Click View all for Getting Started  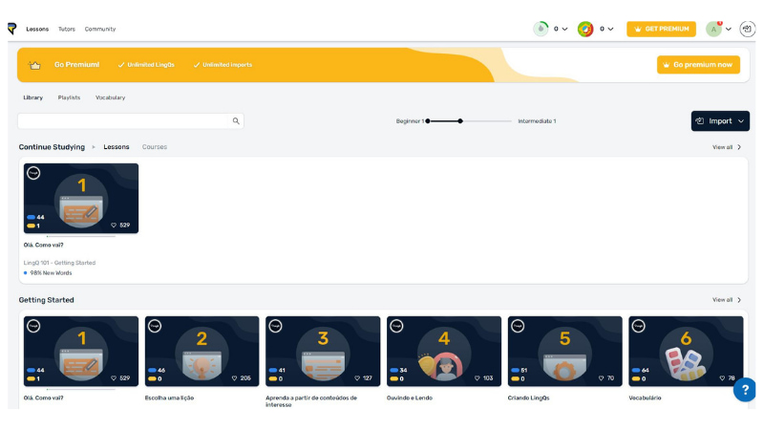click(x=727, y=300)
